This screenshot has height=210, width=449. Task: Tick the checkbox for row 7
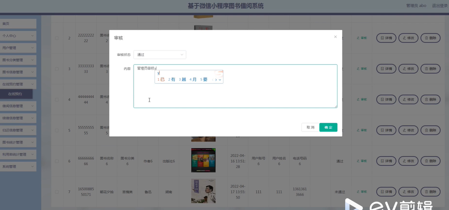[x=57, y=192]
